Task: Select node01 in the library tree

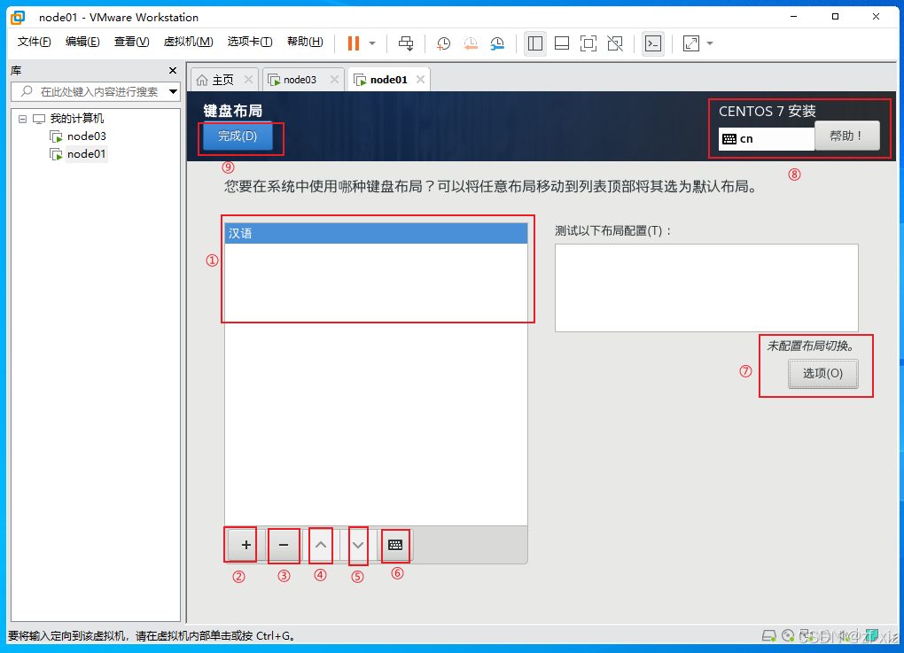Action: pos(87,154)
